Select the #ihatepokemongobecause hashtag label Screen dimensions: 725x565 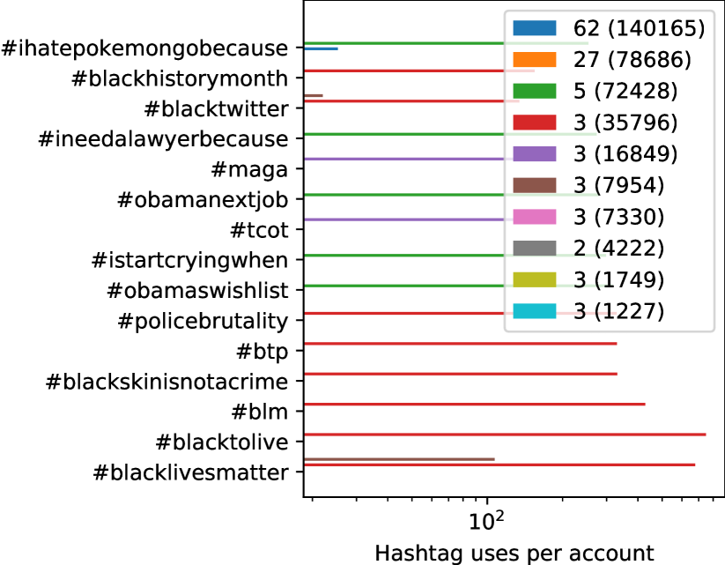145,48
